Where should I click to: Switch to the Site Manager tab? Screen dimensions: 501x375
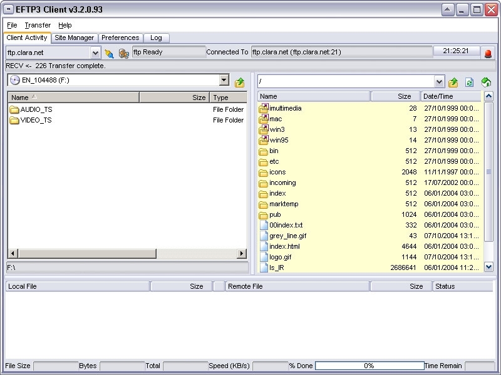pyautogui.click(x=74, y=37)
